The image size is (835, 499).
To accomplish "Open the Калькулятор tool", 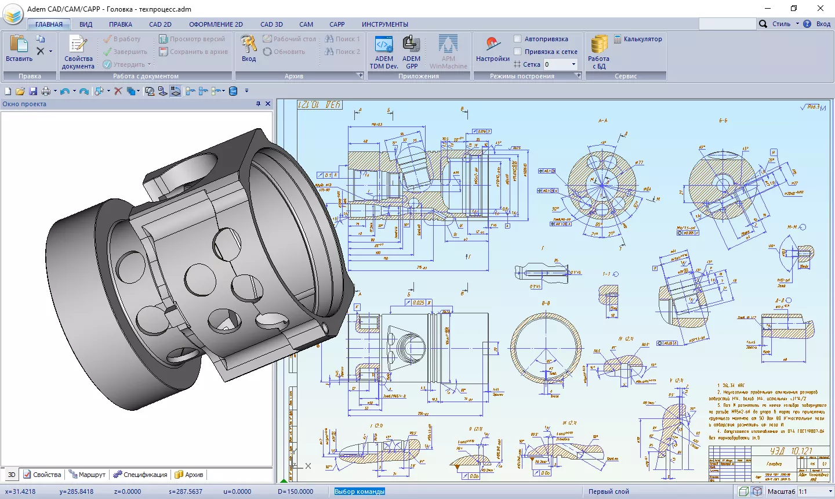I will (638, 39).
